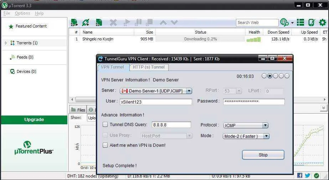Click the TunnelGuru title bar icon
Image resolution: width=329 pixels, height=180 pixels.
[101, 59]
